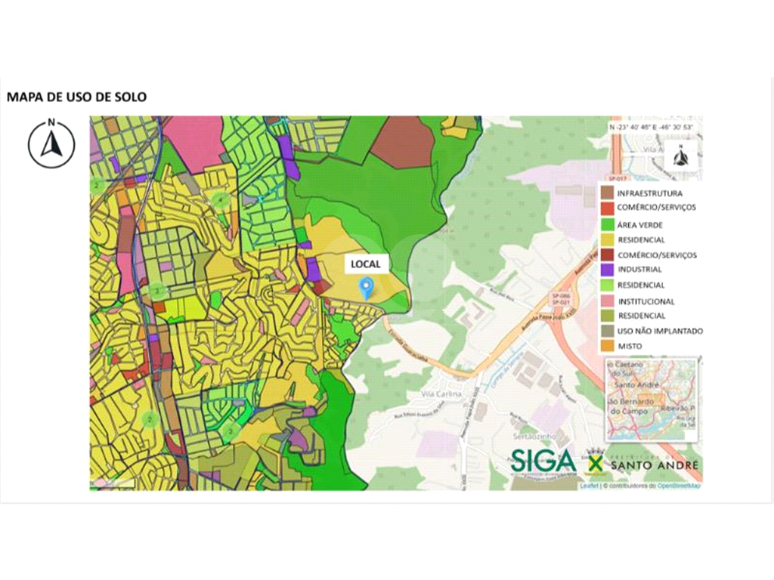Select the compass rose icon top left
This screenshot has height=580, width=774.
[x=50, y=145]
